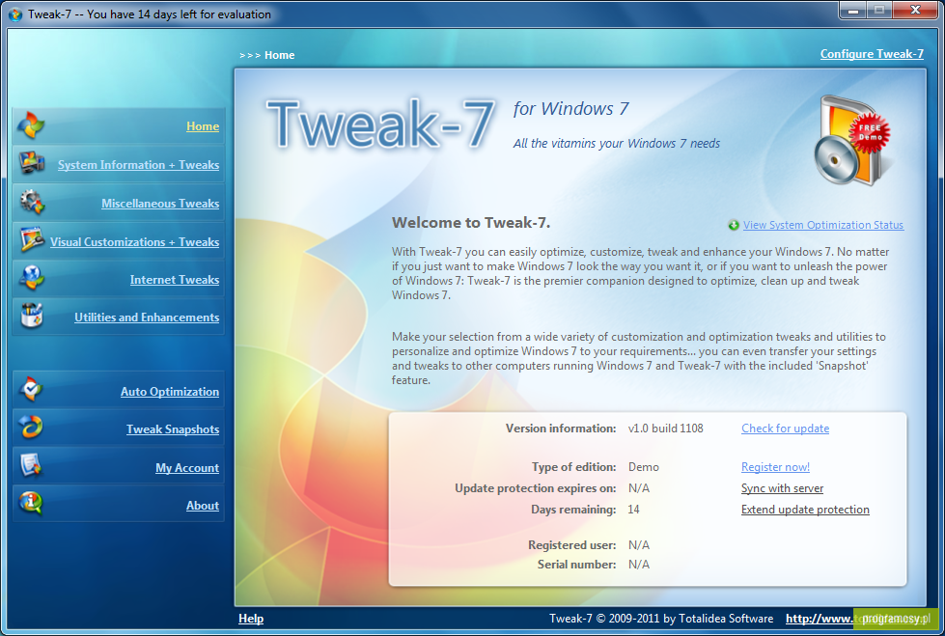Screen dimensions: 945x636
Task: Open Utilities and Enhancements
Action: click(147, 318)
